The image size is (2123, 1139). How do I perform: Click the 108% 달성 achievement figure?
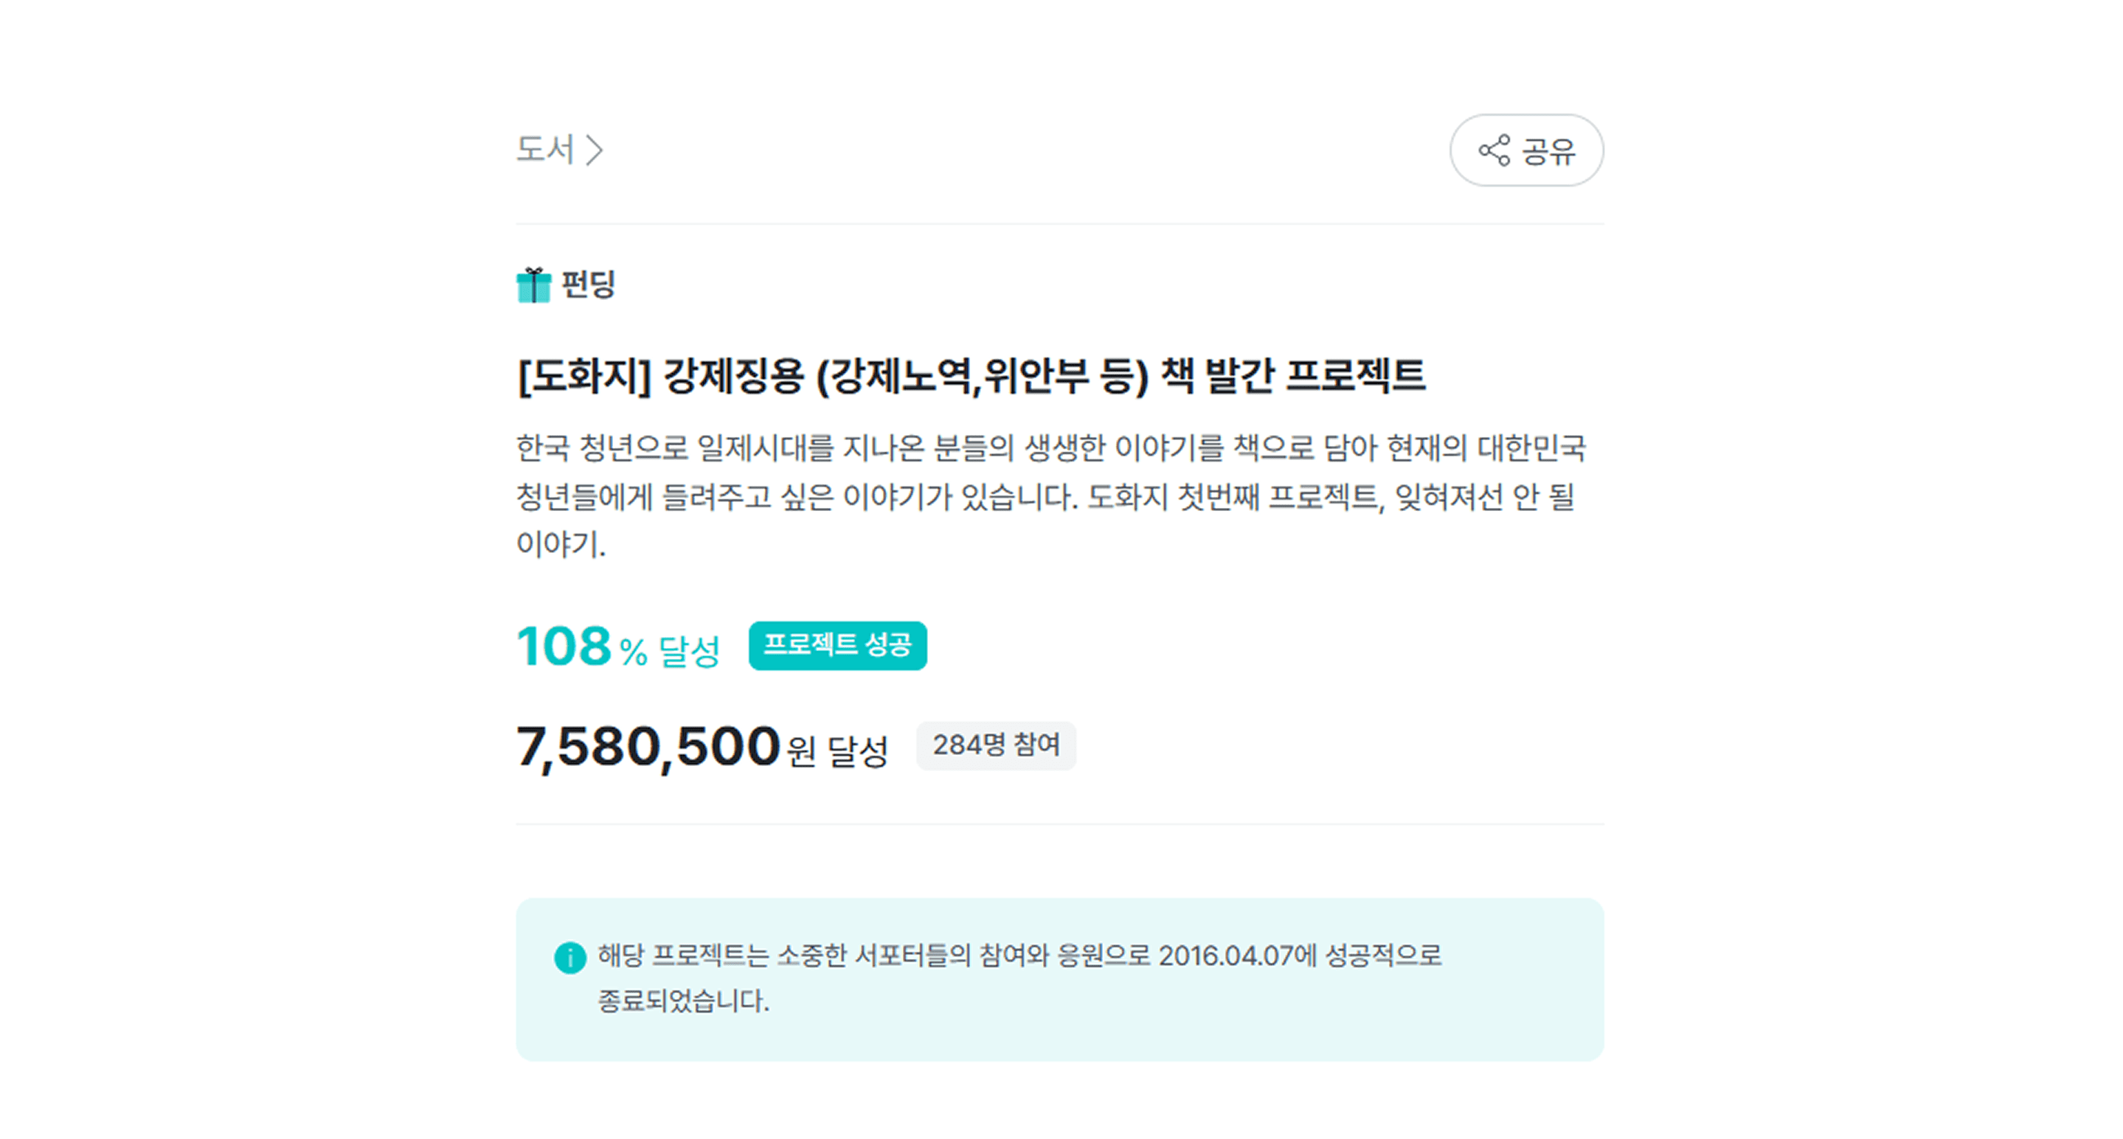tap(618, 647)
